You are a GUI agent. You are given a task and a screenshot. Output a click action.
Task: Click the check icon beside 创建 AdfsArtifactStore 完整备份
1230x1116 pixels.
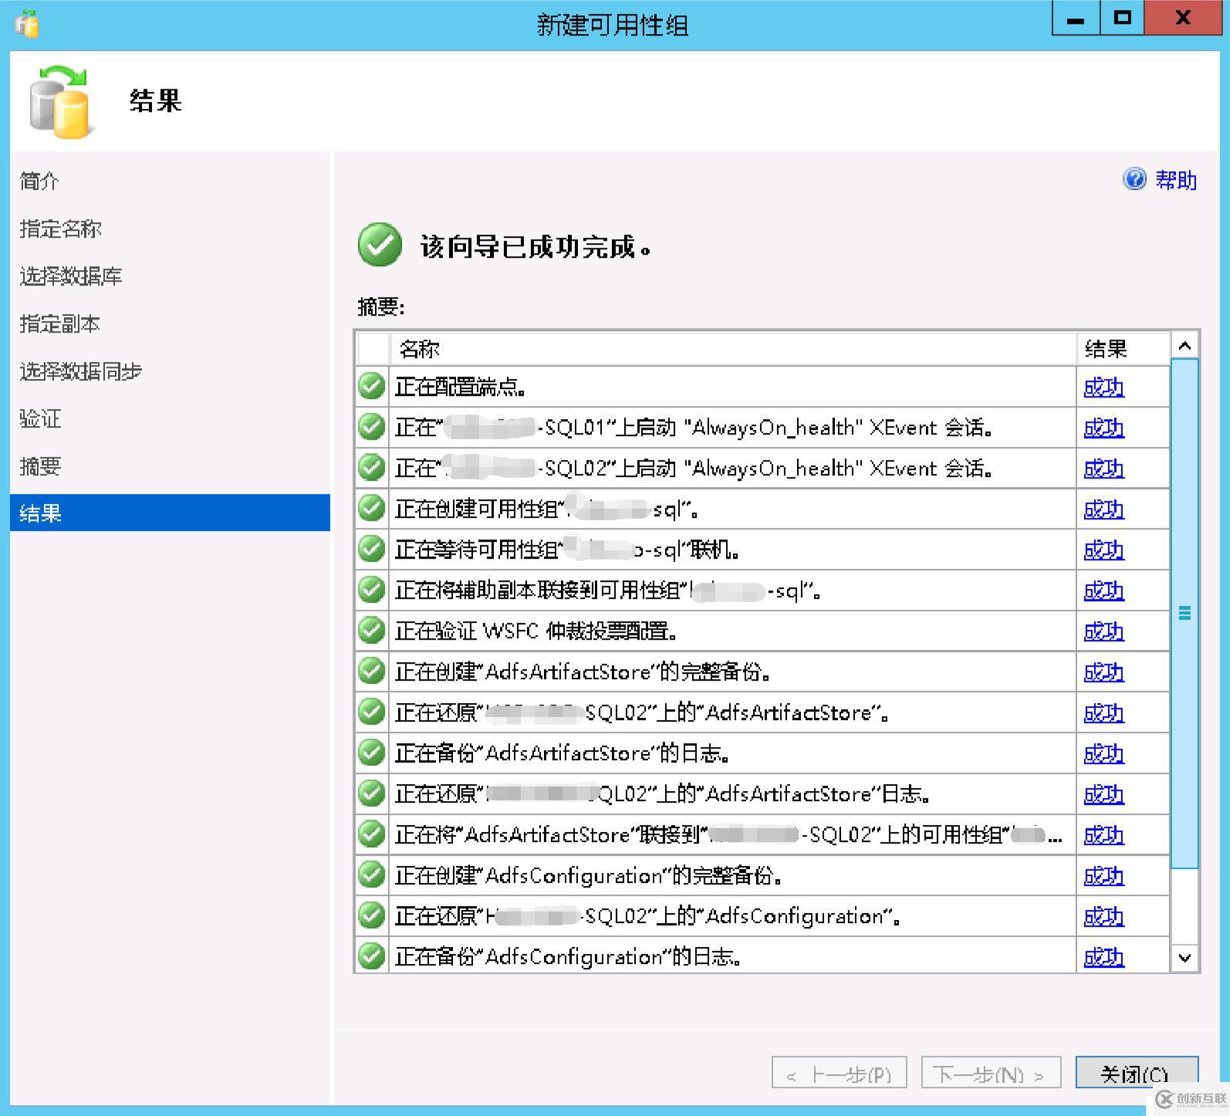pyautogui.click(x=372, y=671)
